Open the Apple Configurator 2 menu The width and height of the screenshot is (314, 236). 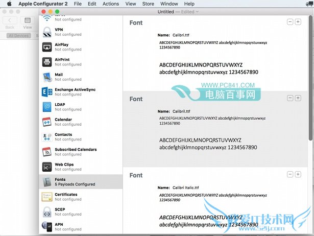43,4
